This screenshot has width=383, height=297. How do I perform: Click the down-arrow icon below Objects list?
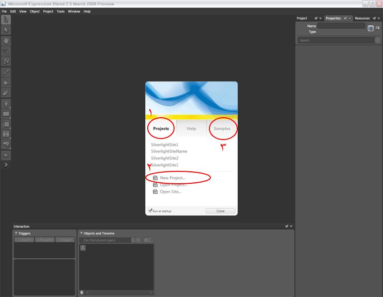click(82, 292)
